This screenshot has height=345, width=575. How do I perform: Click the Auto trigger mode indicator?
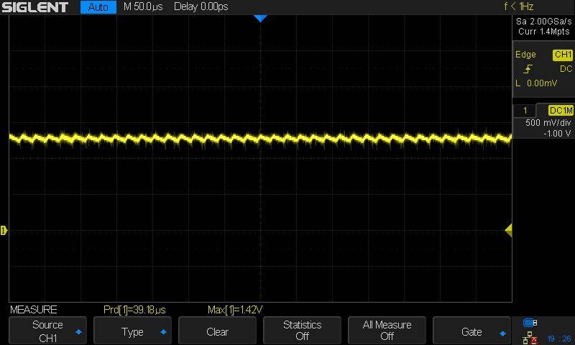98,7
